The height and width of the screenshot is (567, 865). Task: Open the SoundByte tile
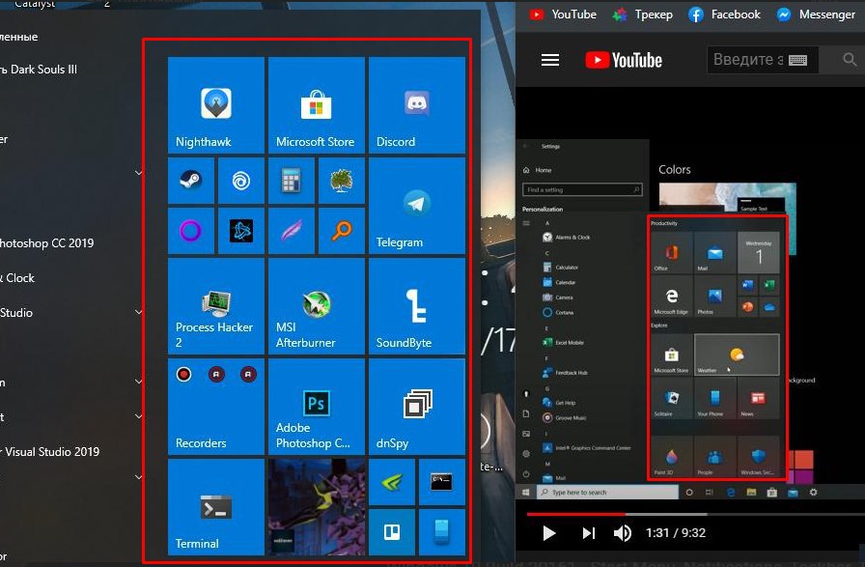point(416,306)
